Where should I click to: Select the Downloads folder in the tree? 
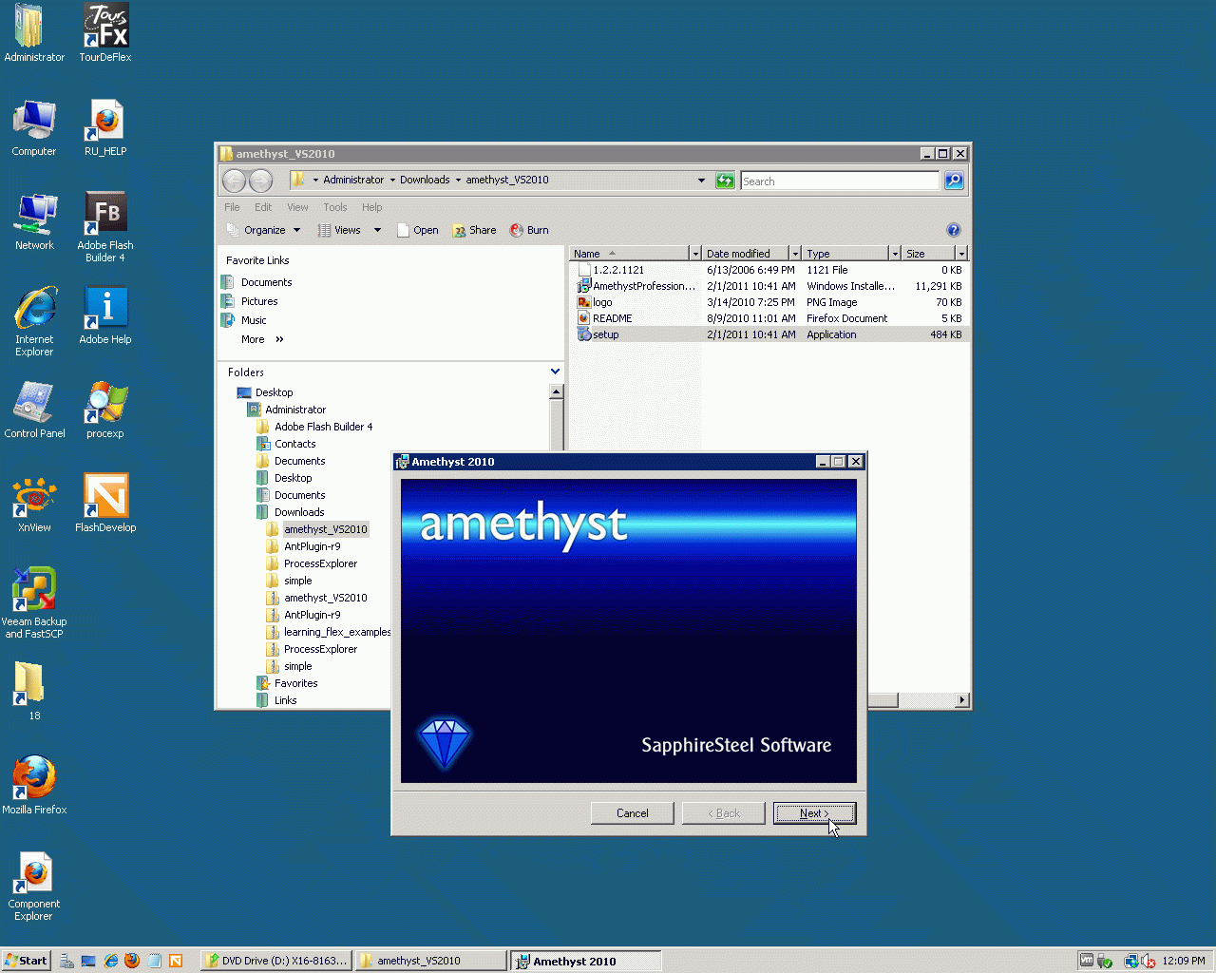coord(291,512)
